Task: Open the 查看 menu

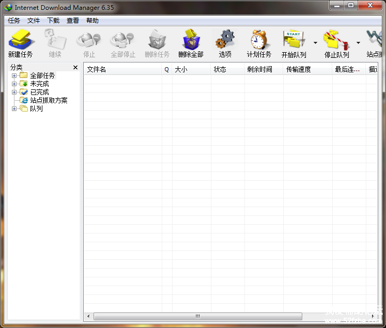Action: (73, 21)
